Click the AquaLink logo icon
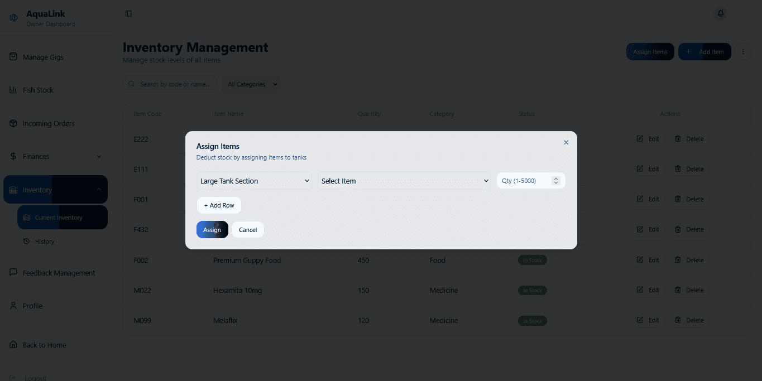762x381 pixels. 13,17
